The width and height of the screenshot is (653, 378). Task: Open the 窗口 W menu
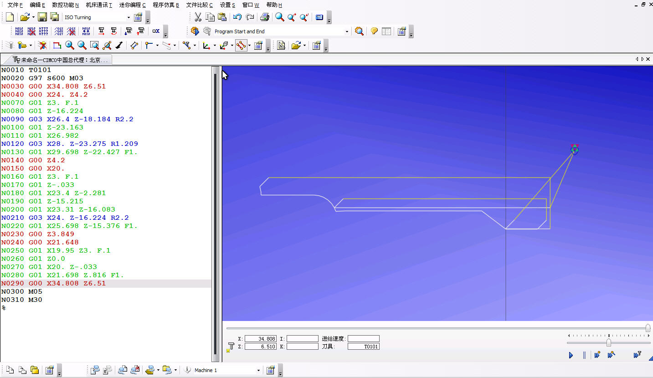tap(251, 5)
